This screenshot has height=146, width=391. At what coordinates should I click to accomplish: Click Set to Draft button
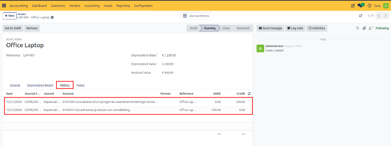(13, 28)
